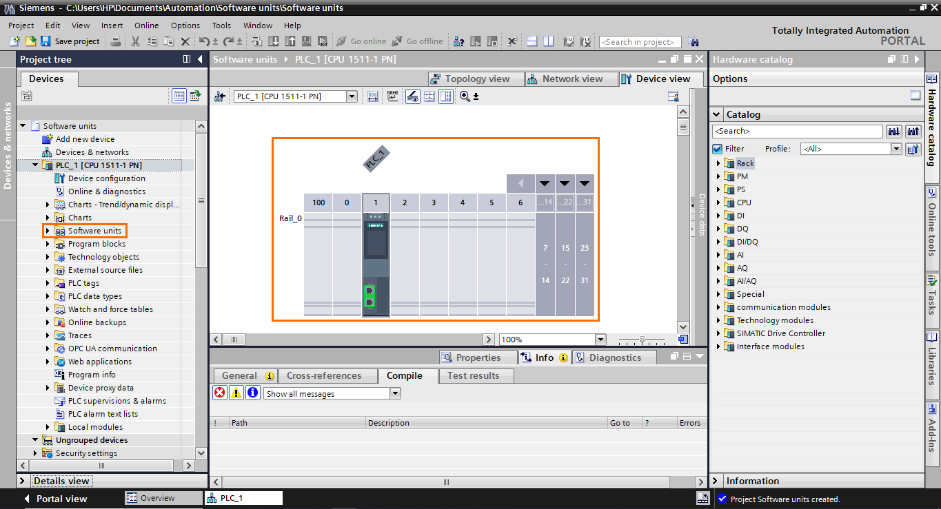
Task: Click the Compile toolbar icon
Action: [x=256, y=41]
